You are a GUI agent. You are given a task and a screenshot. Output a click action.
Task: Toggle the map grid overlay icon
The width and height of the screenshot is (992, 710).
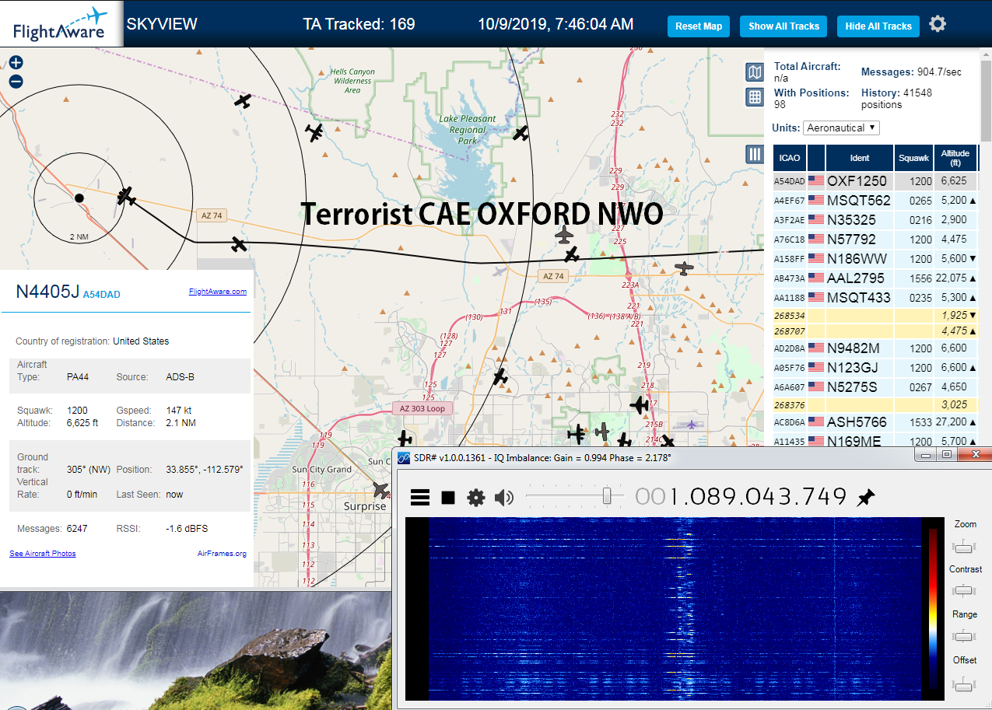pos(754,97)
